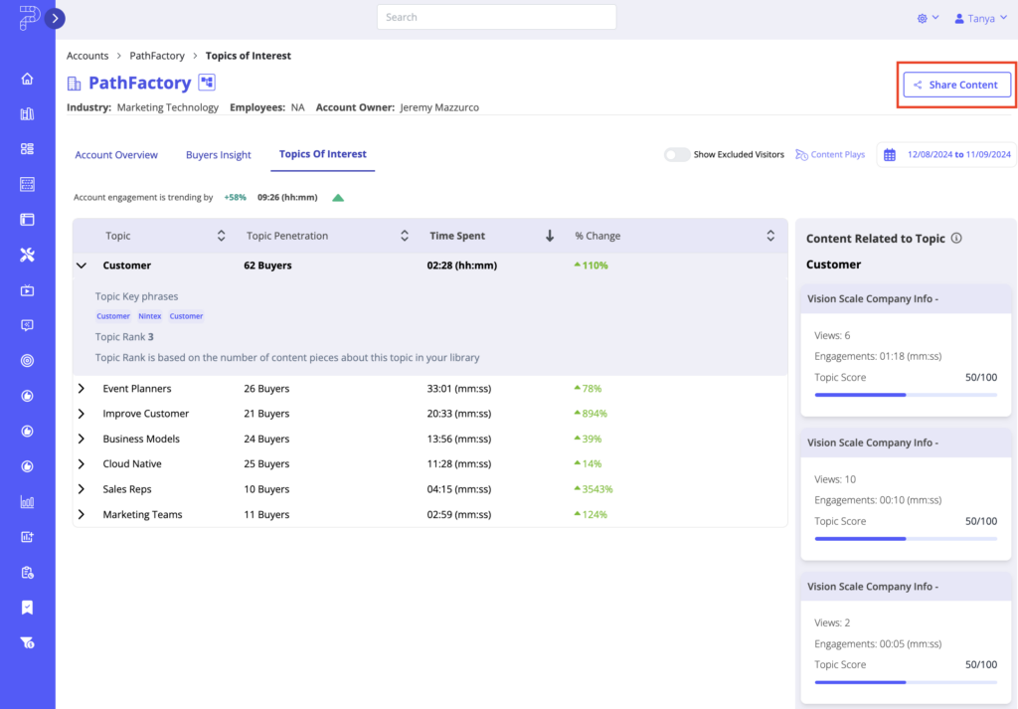This screenshot has width=1018, height=709.
Task: Open the bookmark sidebar icon
Action: pos(27,607)
